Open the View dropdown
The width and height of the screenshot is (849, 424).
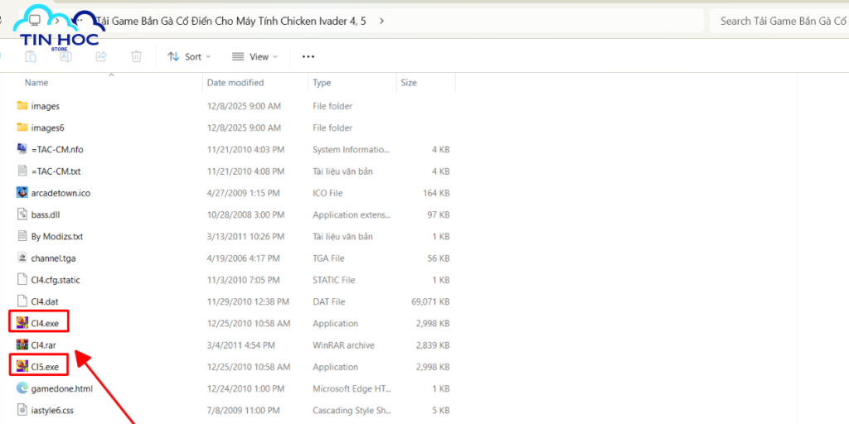[x=255, y=56]
